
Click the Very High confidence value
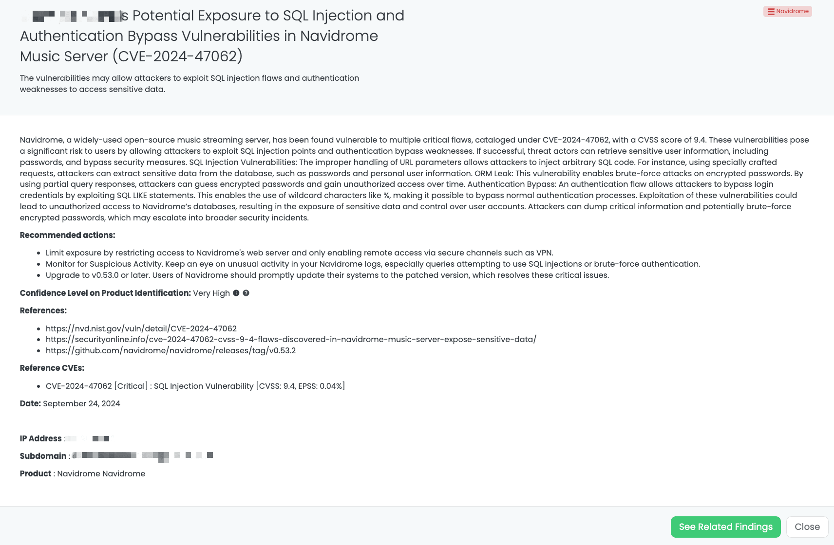(x=211, y=293)
